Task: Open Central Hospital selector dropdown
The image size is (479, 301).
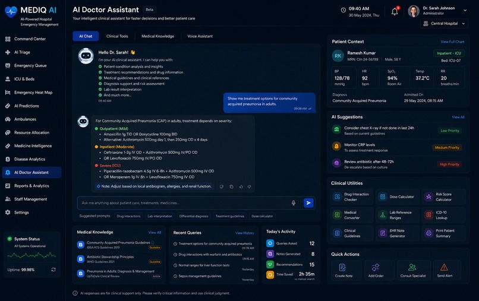Action: [x=444, y=24]
